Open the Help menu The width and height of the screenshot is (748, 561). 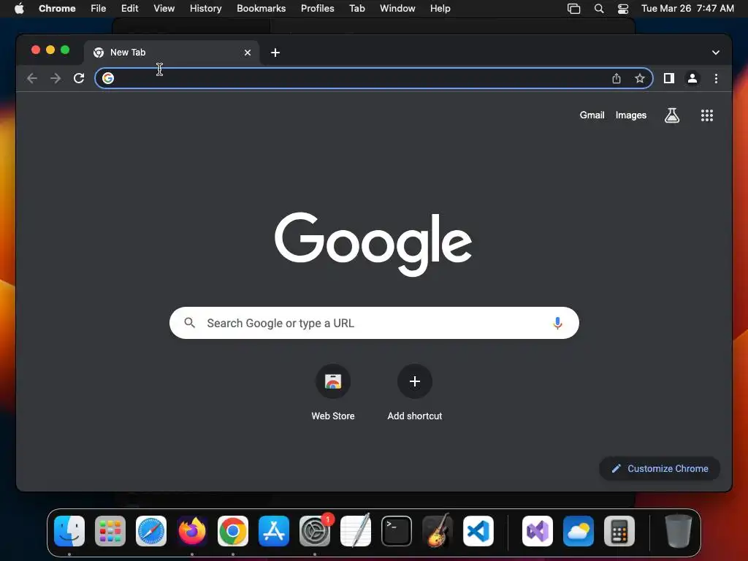(x=440, y=9)
